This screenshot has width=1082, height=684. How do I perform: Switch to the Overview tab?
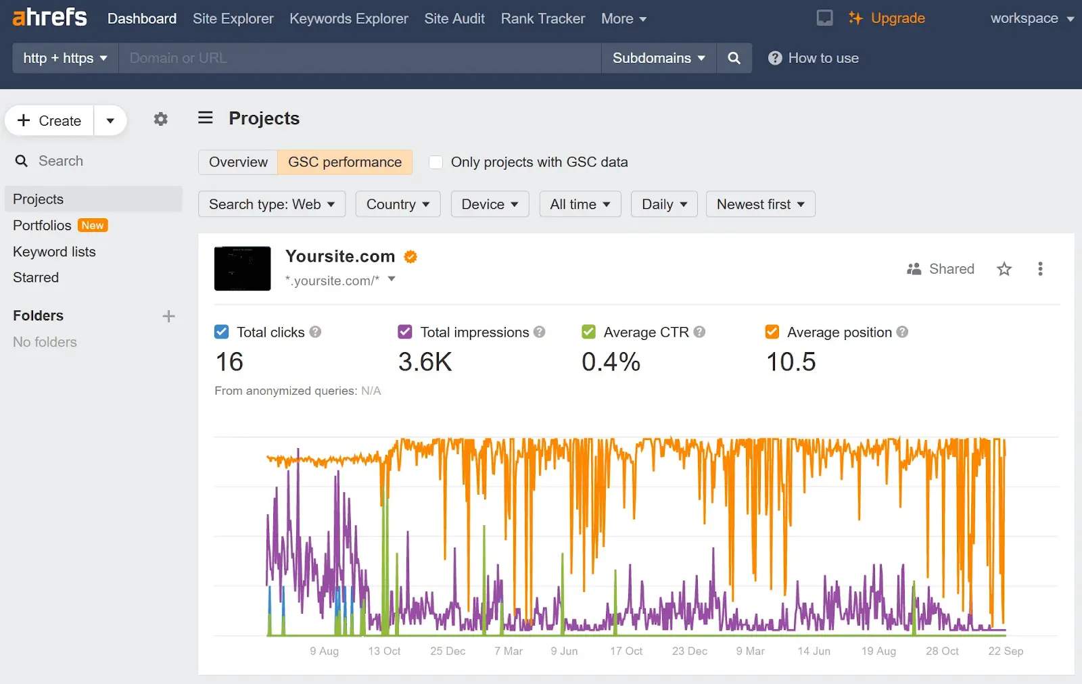[237, 162]
